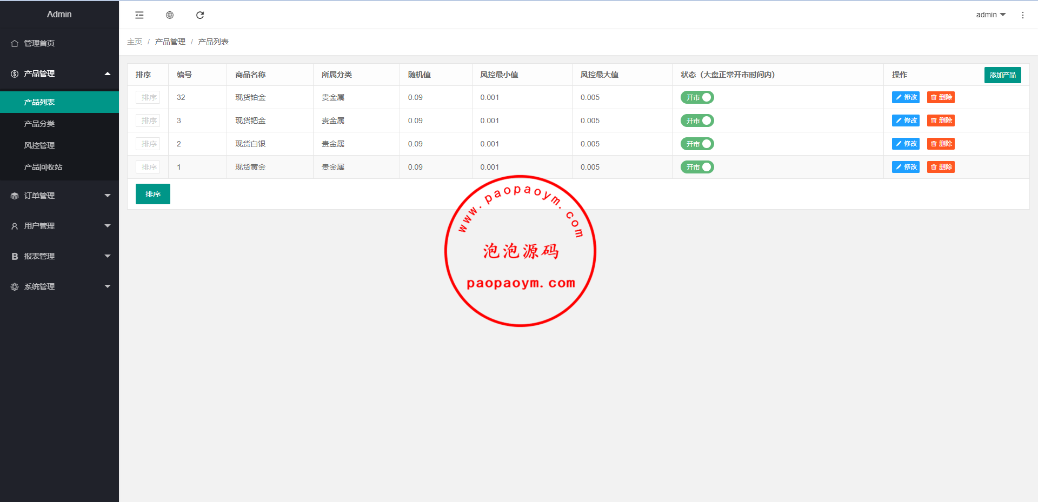Click 删除 for the 现货钯金 row
This screenshot has height=502, width=1038.
pyautogui.click(x=941, y=121)
